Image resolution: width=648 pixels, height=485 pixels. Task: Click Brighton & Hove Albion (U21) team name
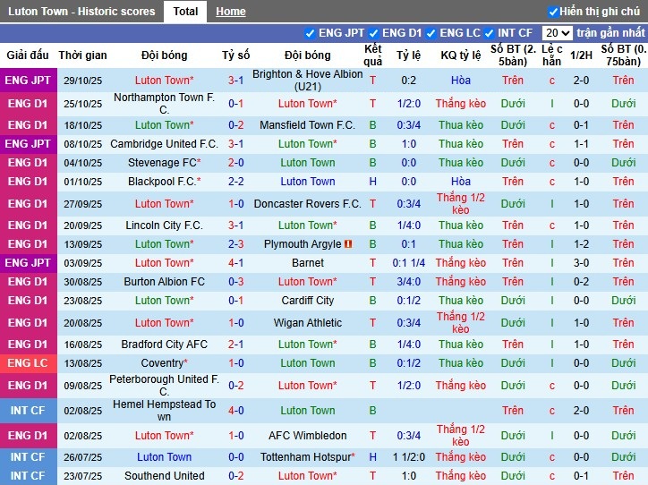tap(308, 81)
